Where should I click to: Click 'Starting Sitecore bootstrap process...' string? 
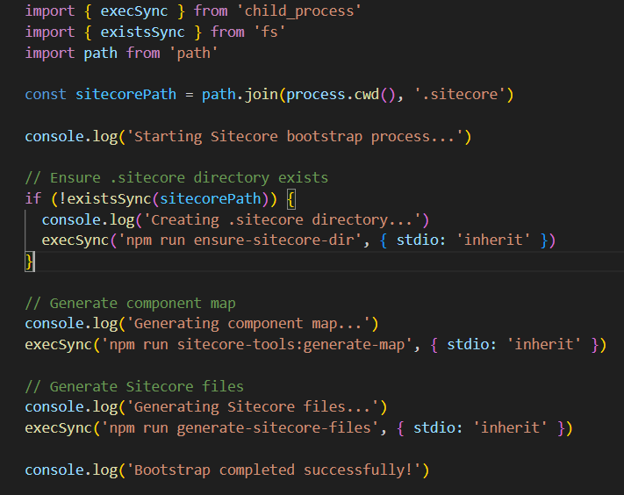coord(295,137)
